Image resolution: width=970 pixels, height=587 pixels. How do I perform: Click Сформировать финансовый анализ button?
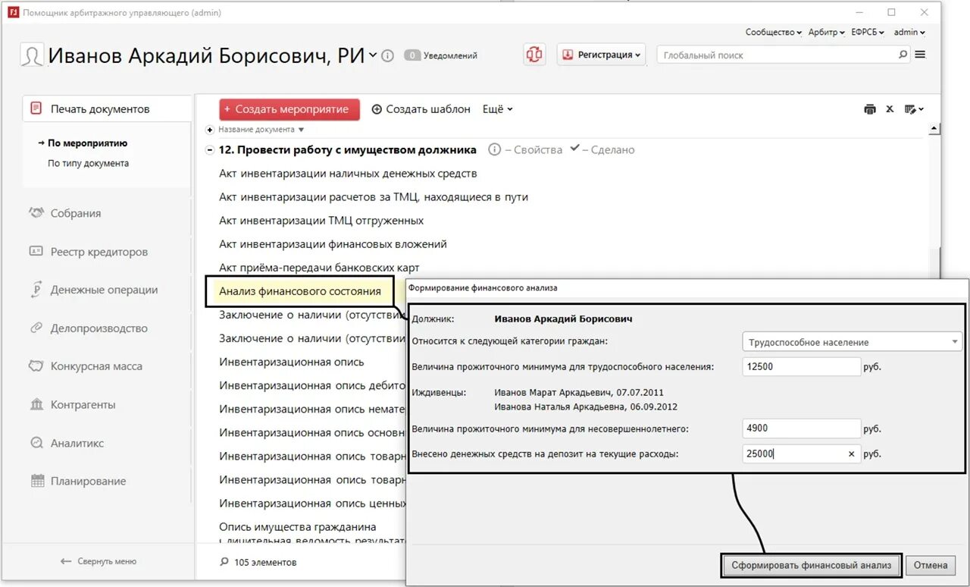[811, 565]
